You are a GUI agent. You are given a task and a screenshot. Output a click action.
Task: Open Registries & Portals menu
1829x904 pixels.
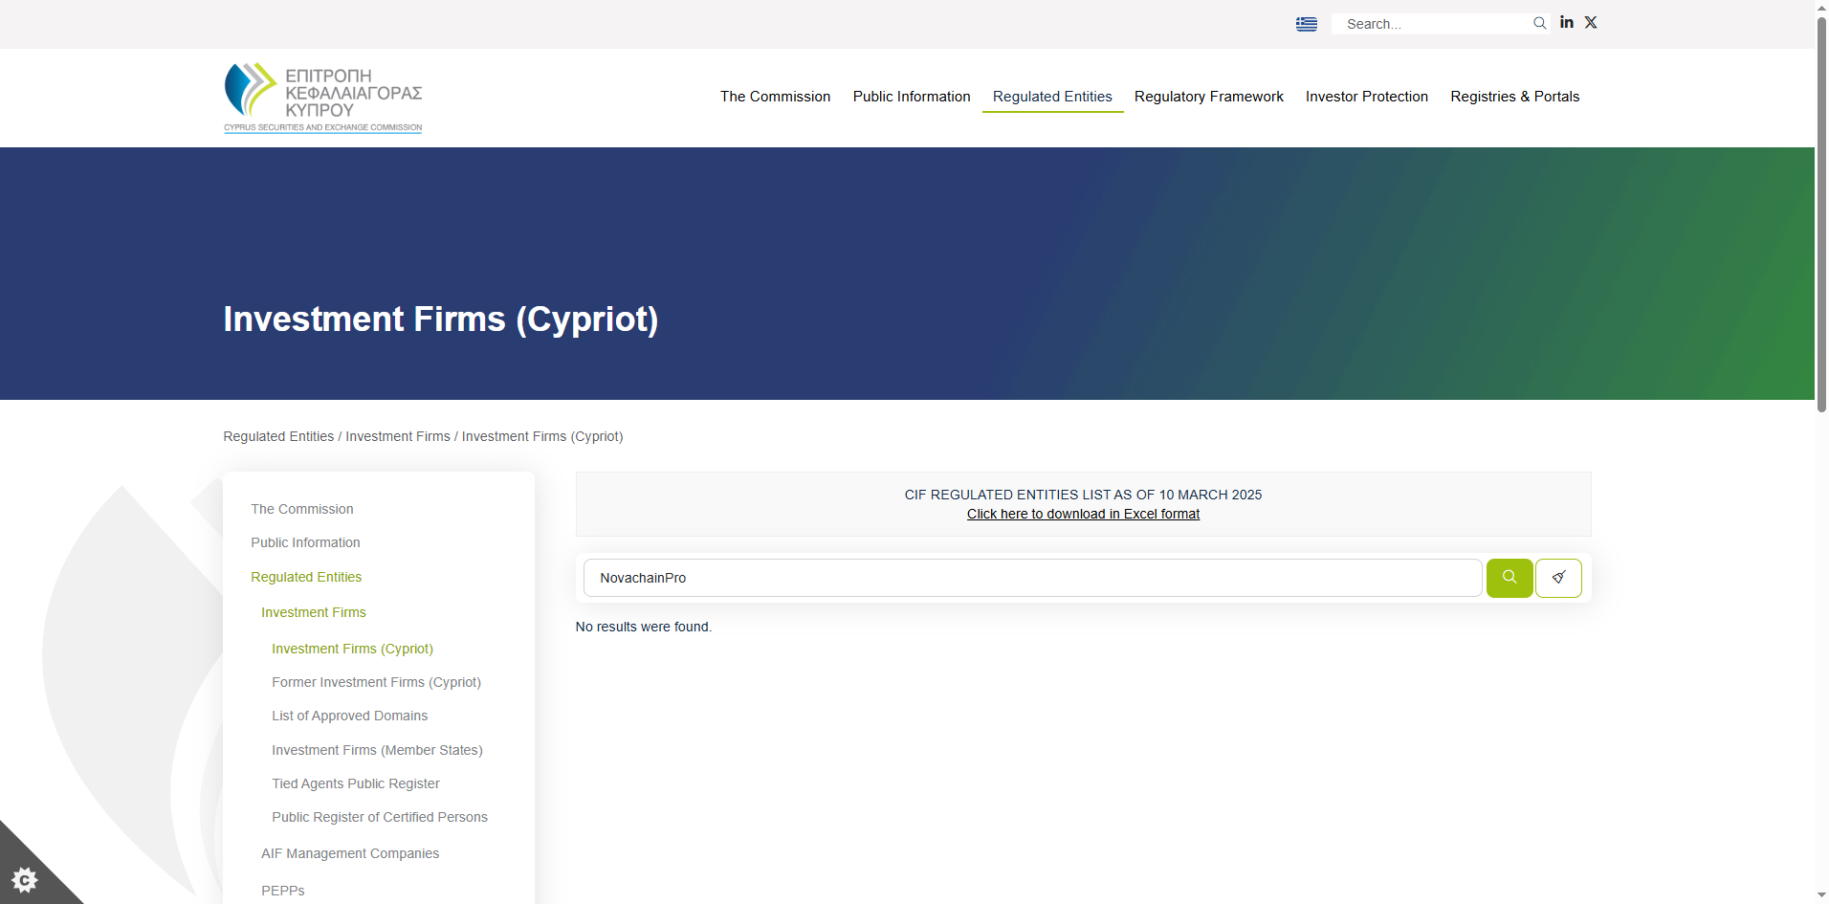pos(1514,97)
